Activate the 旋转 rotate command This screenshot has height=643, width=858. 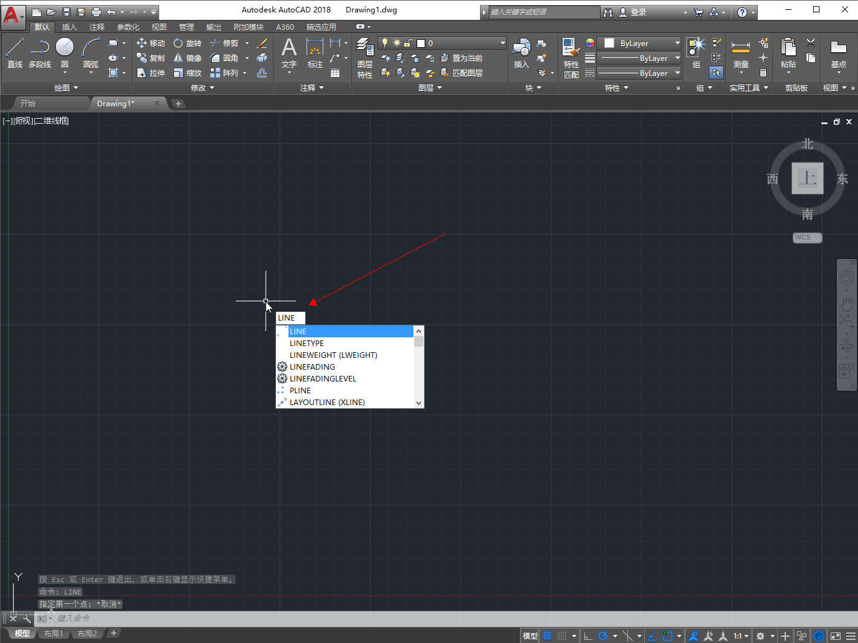[187, 43]
